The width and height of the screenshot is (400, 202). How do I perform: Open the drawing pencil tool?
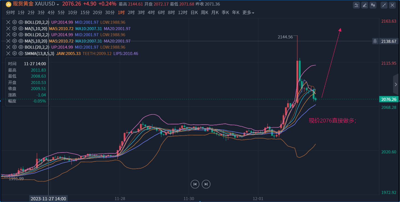coord(365,5)
